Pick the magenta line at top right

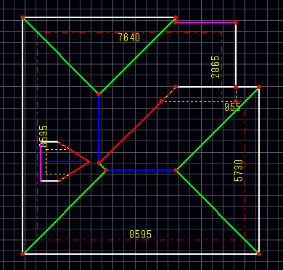click(x=205, y=22)
